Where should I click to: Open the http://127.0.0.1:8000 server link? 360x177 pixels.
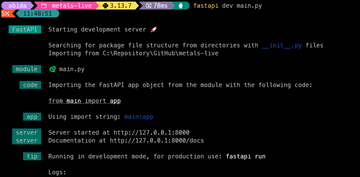(x=151, y=133)
